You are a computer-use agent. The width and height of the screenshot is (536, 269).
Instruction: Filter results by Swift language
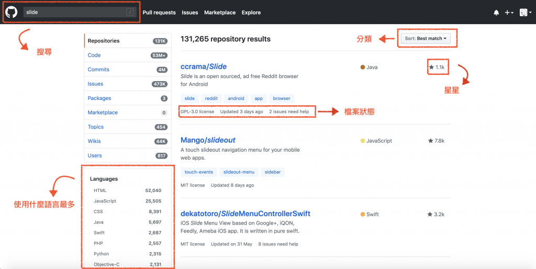pyautogui.click(x=128, y=233)
